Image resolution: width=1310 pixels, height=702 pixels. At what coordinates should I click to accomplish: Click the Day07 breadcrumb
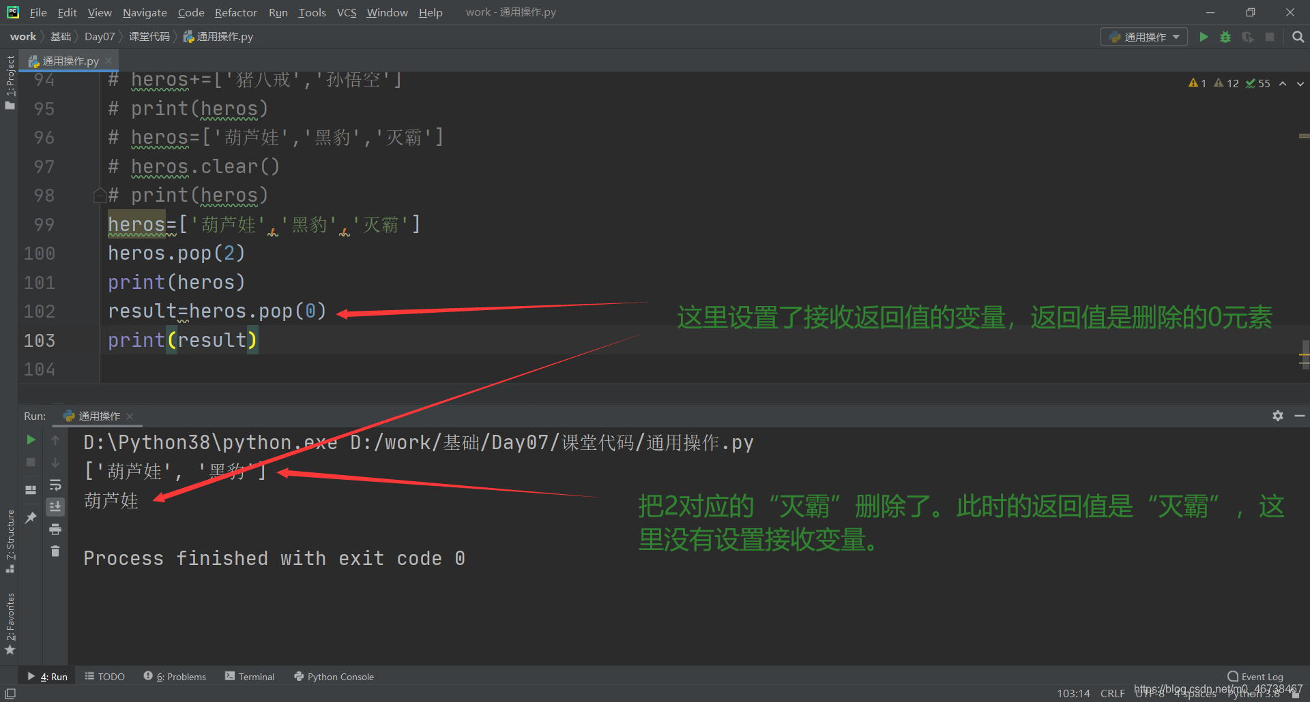[100, 37]
